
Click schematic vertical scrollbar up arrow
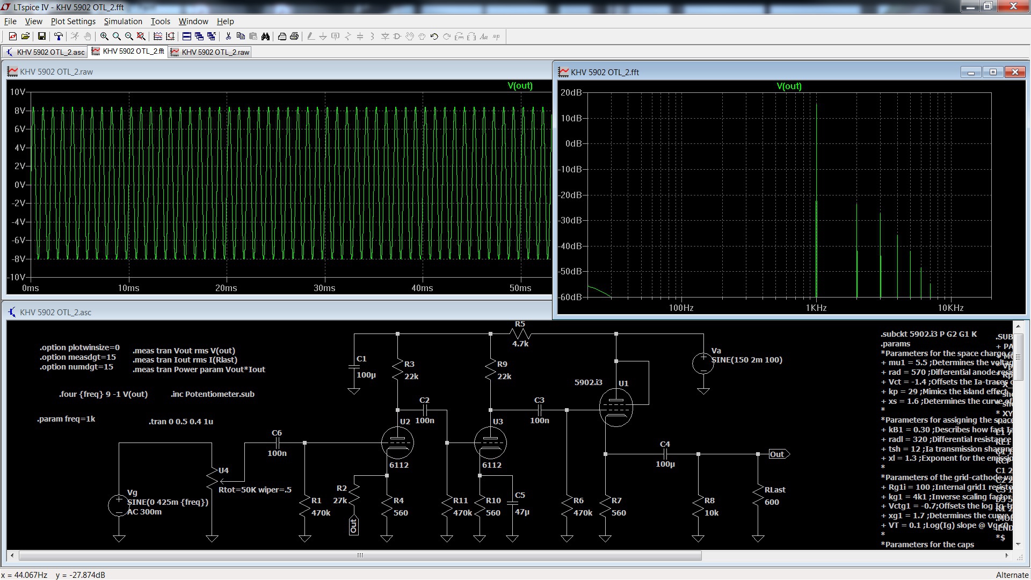(1018, 326)
